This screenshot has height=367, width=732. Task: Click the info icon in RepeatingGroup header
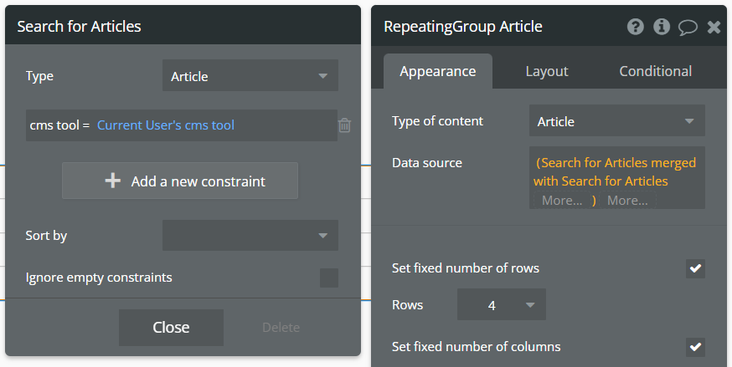coord(662,27)
